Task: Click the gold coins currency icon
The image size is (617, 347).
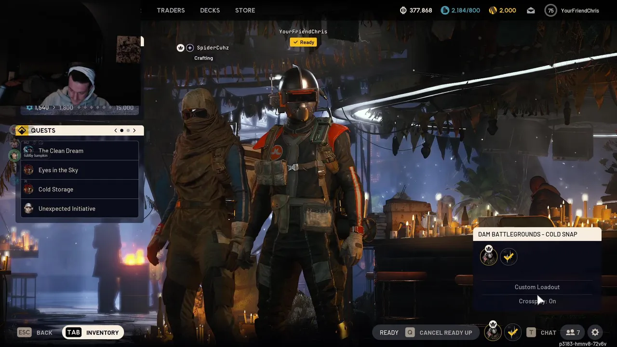Action: click(x=493, y=10)
